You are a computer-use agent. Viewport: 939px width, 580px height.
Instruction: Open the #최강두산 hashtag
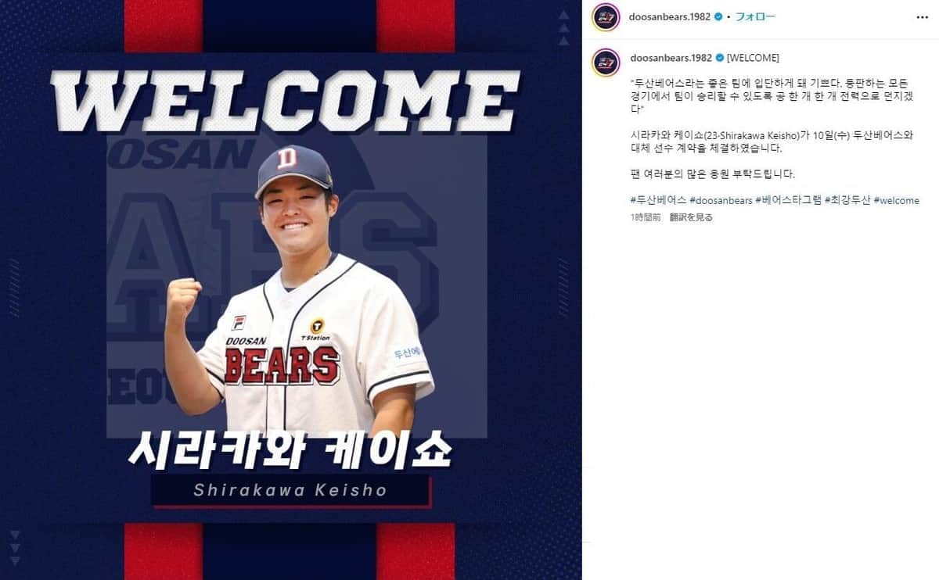click(847, 200)
